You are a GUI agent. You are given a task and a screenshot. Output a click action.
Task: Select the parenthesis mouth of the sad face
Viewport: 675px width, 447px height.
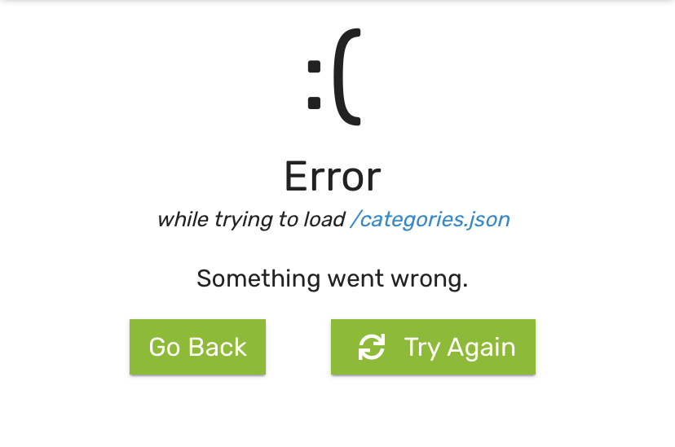[347, 77]
